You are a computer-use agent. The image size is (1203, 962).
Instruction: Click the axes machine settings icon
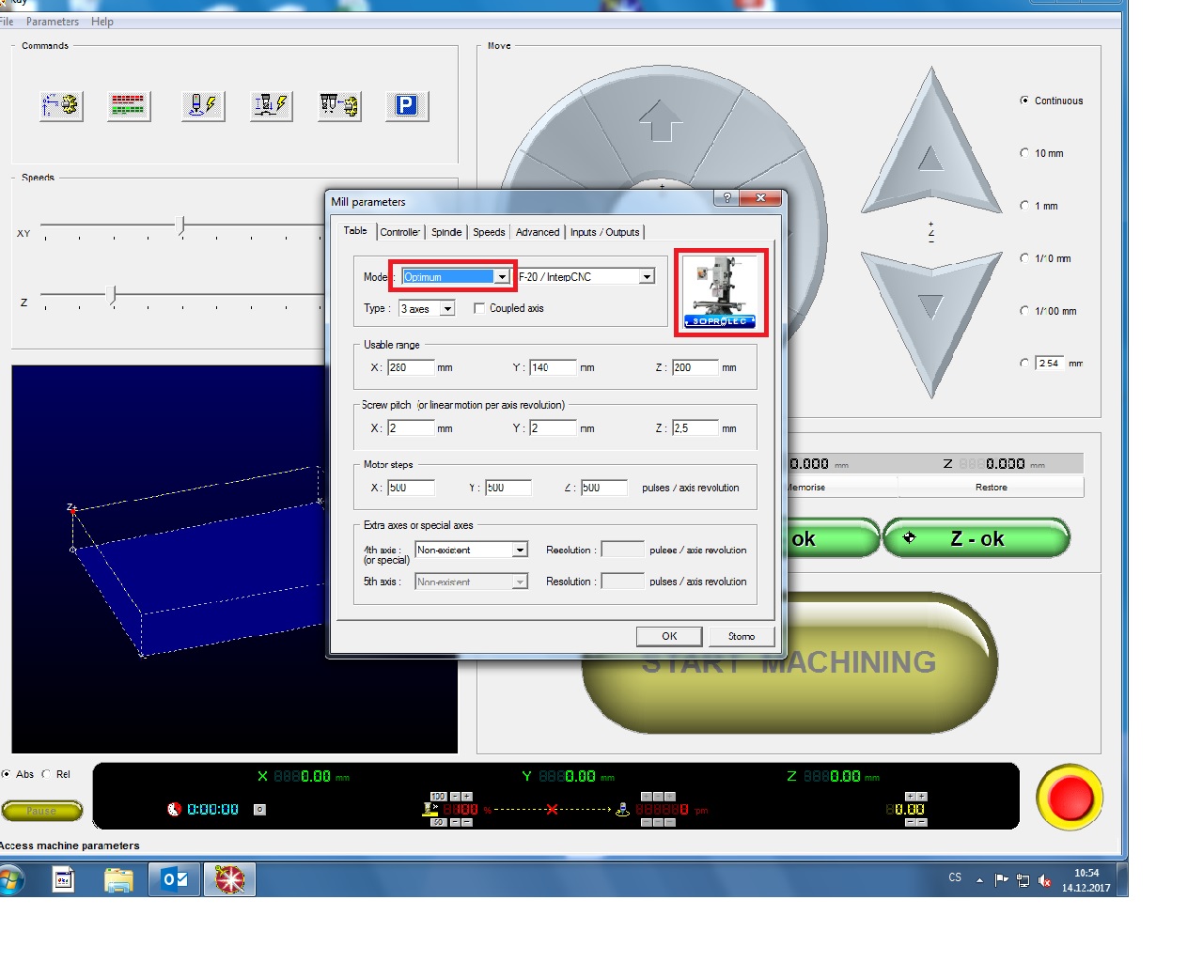[x=62, y=105]
